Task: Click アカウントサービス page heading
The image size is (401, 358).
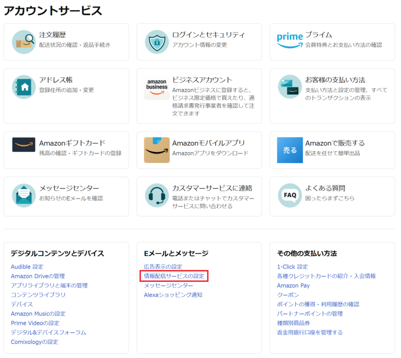Action: tap(53, 11)
